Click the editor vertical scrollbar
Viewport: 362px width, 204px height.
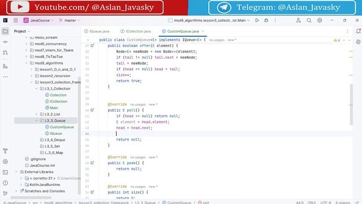click(x=351, y=104)
